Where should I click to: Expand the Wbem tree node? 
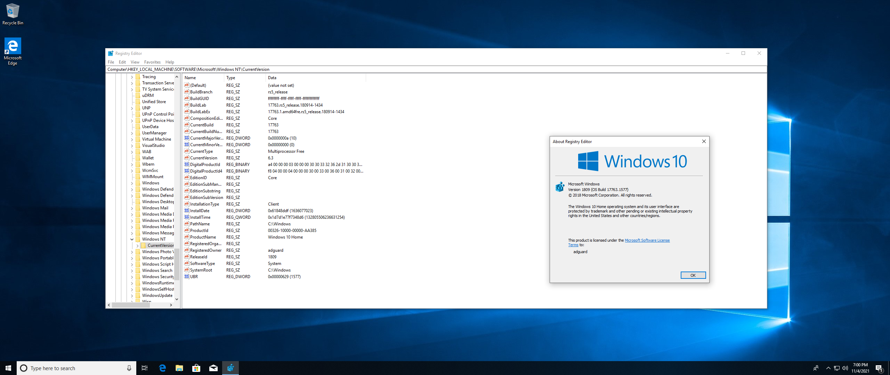(132, 164)
